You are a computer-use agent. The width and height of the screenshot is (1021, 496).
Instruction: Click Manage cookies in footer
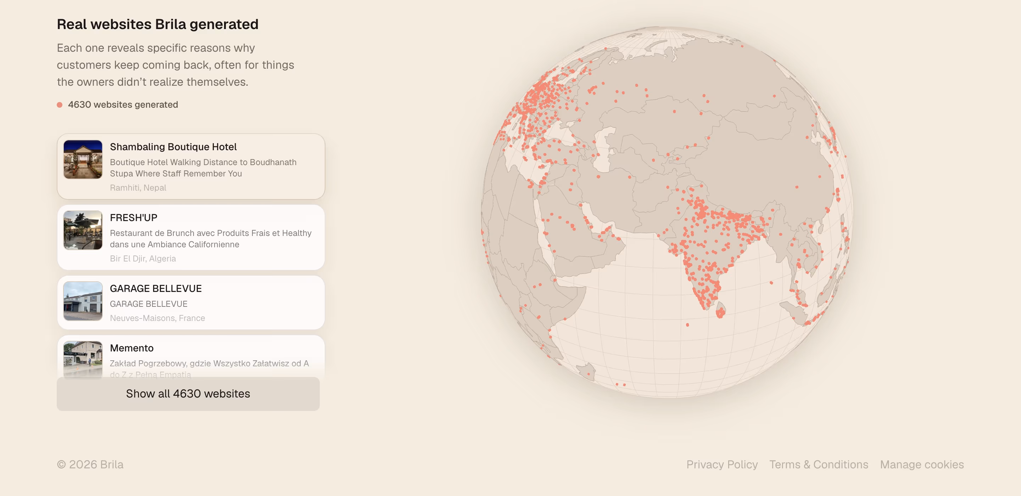point(921,464)
